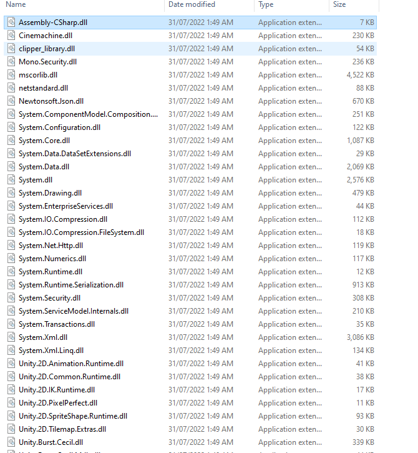The width and height of the screenshot is (418, 453).
Task: Select the Unity.Burst.Cecil.dll file name
Action: (51, 442)
